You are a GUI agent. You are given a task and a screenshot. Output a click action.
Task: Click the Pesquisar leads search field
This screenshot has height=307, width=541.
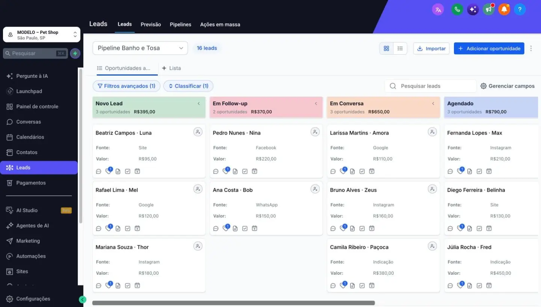tap(431, 86)
